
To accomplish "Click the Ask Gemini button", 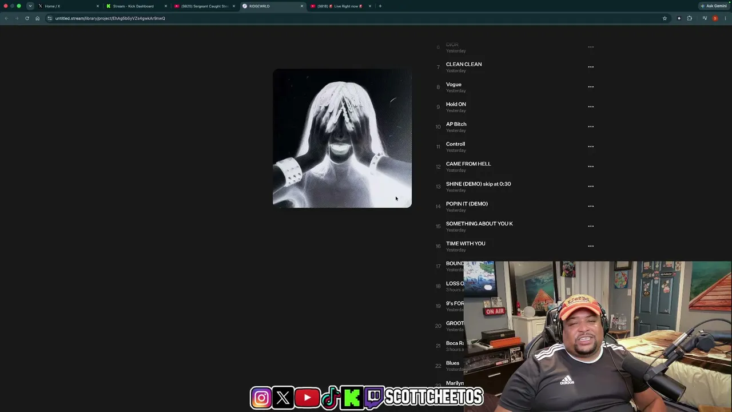I will pyautogui.click(x=714, y=6).
